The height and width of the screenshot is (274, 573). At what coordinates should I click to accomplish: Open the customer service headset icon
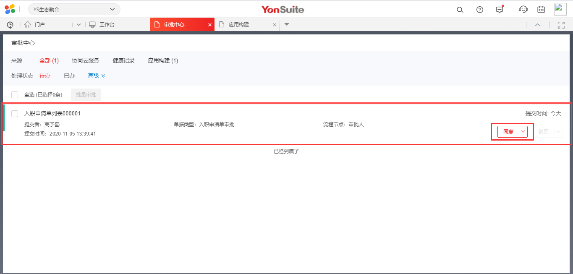(523, 9)
